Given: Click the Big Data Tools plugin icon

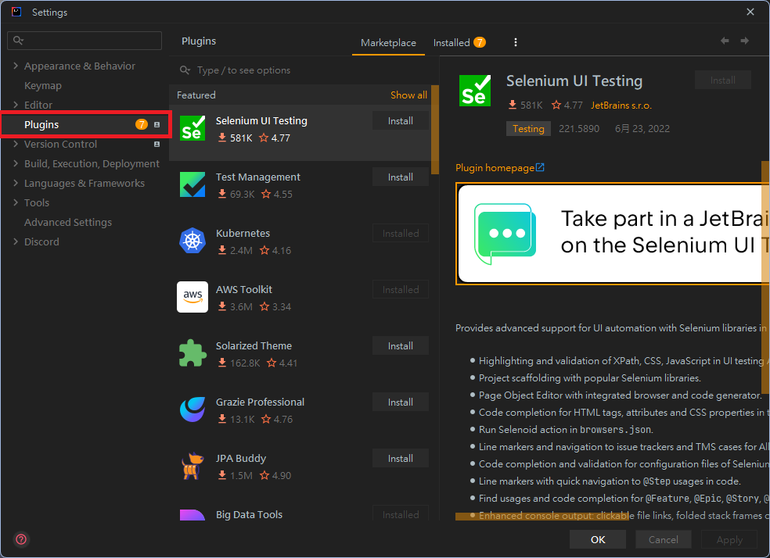Looking at the screenshot, I should click(192, 519).
